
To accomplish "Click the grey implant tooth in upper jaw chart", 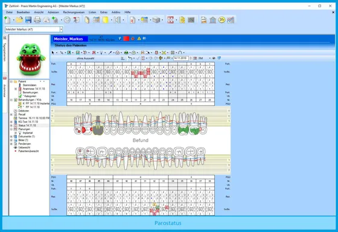I will 98,126.
